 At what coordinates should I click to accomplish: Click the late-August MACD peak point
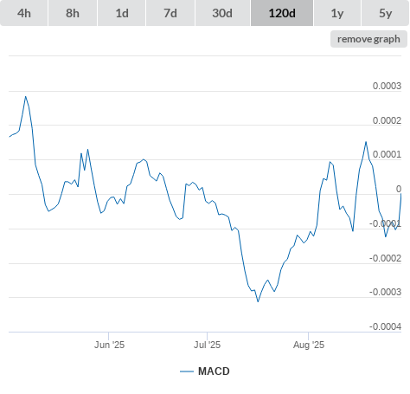366,142
